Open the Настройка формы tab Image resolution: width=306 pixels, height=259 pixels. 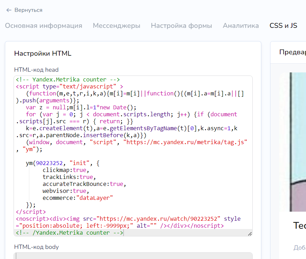pos(181,25)
